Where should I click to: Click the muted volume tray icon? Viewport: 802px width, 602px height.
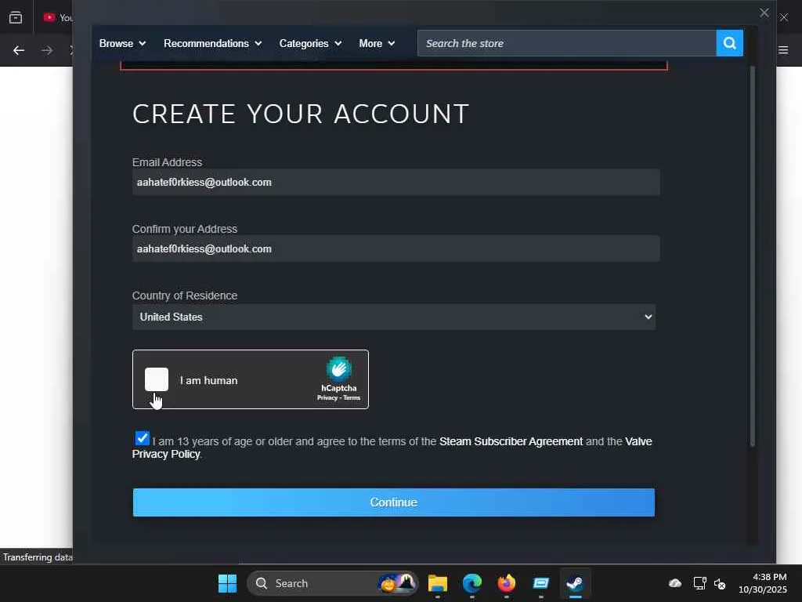(x=720, y=583)
